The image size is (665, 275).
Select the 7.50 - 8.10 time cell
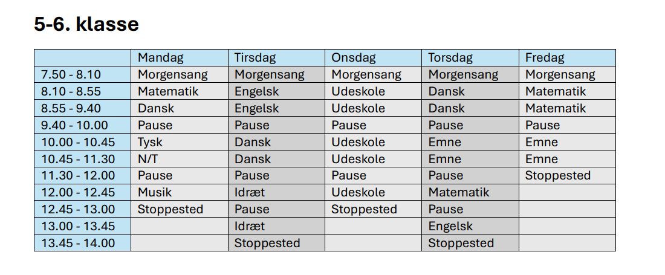pyautogui.click(x=82, y=75)
